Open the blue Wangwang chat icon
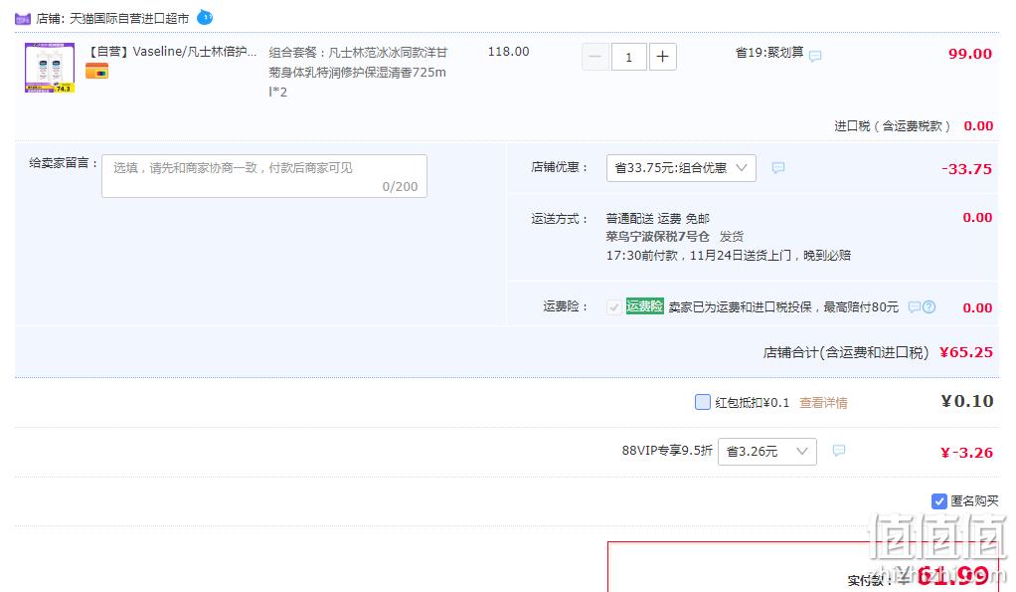Image resolution: width=1016 pixels, height=592 pixels. point(205,18)
